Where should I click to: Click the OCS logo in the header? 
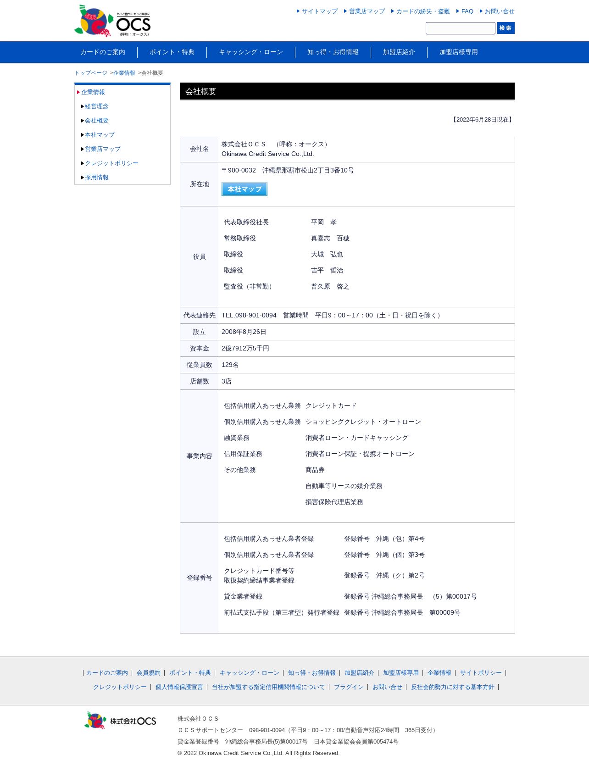point(112,21)
